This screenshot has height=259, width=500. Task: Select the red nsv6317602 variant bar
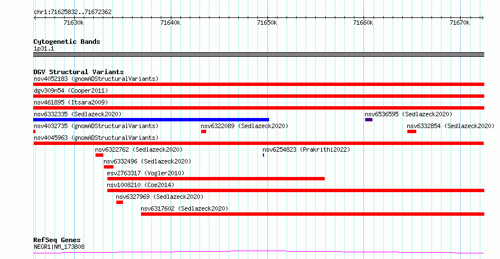click(x=312, y=214)
